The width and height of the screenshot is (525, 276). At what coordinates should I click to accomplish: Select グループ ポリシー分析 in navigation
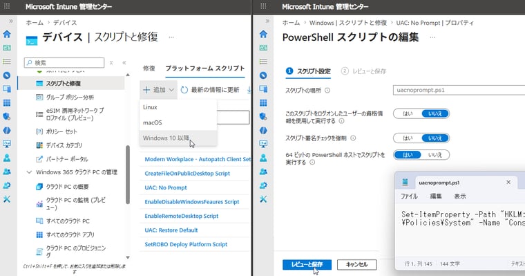[70, 98]
